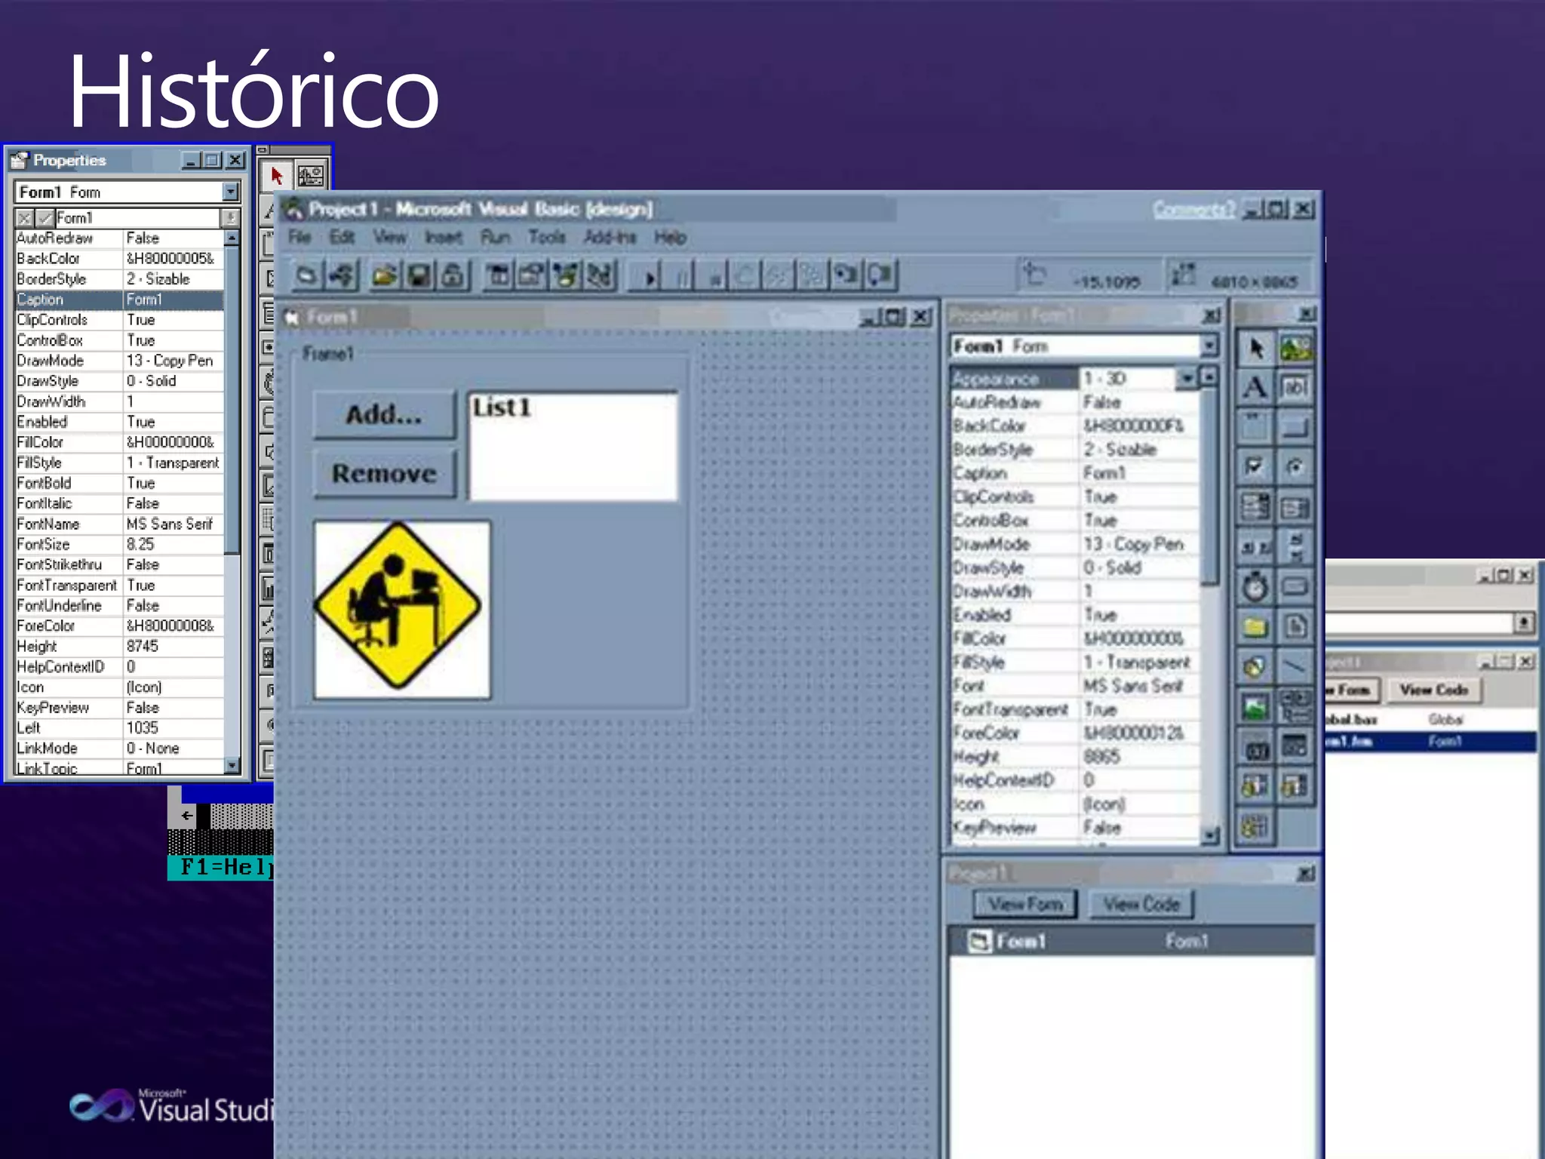The height and width of the screenshot is (1159, 1545).
Task: Select the Pointer tool in the right toolbox
Action: pyautogui.click(x=1255, y=349)
